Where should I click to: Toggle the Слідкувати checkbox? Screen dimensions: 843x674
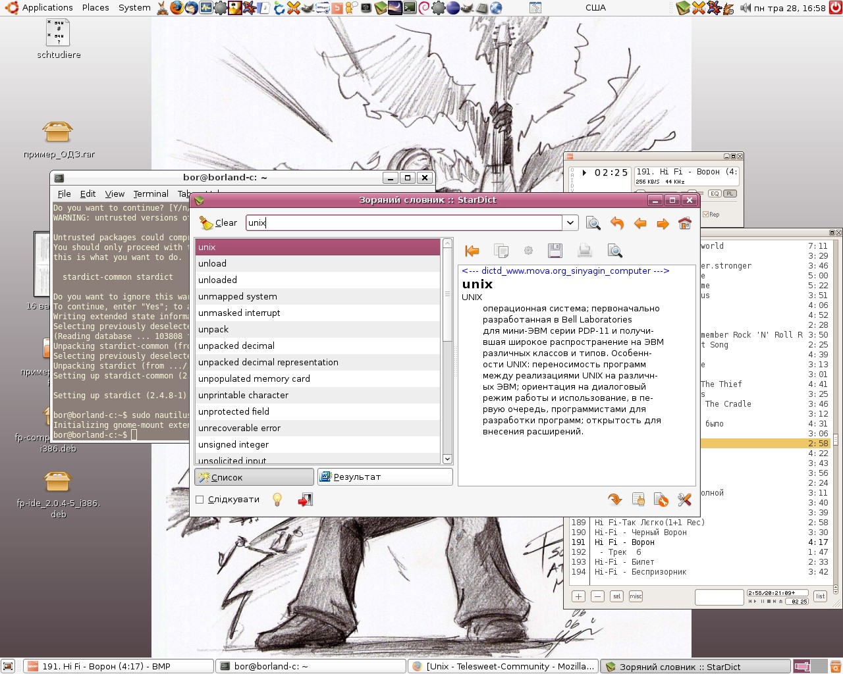(200, 500)
